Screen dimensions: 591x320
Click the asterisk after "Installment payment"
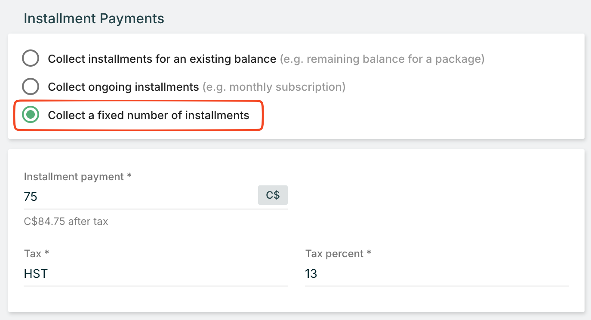(129, 176)
